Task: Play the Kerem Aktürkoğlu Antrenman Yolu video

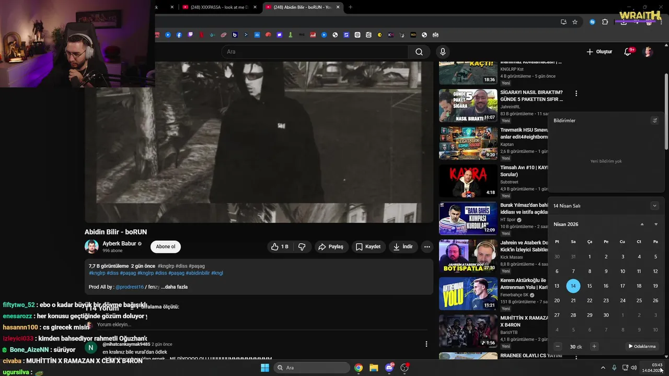Action: click(x=468, y=293)
